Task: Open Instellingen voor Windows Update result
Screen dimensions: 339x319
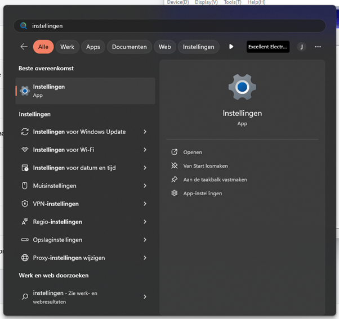Action: tap(85, 132)
